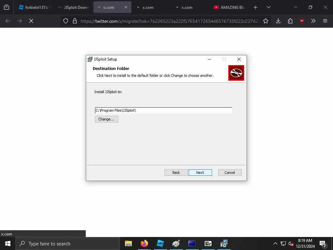Bookmark this page with star icon
Image resolution: width=333 pixels, height=250 pixels.
pyautogui.click(x=265, y=21)
